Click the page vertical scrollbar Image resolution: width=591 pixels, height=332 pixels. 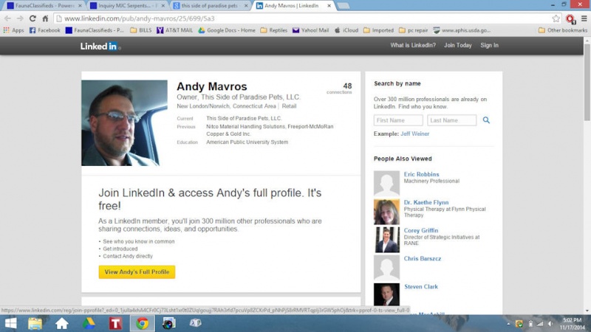pos(587,83)
